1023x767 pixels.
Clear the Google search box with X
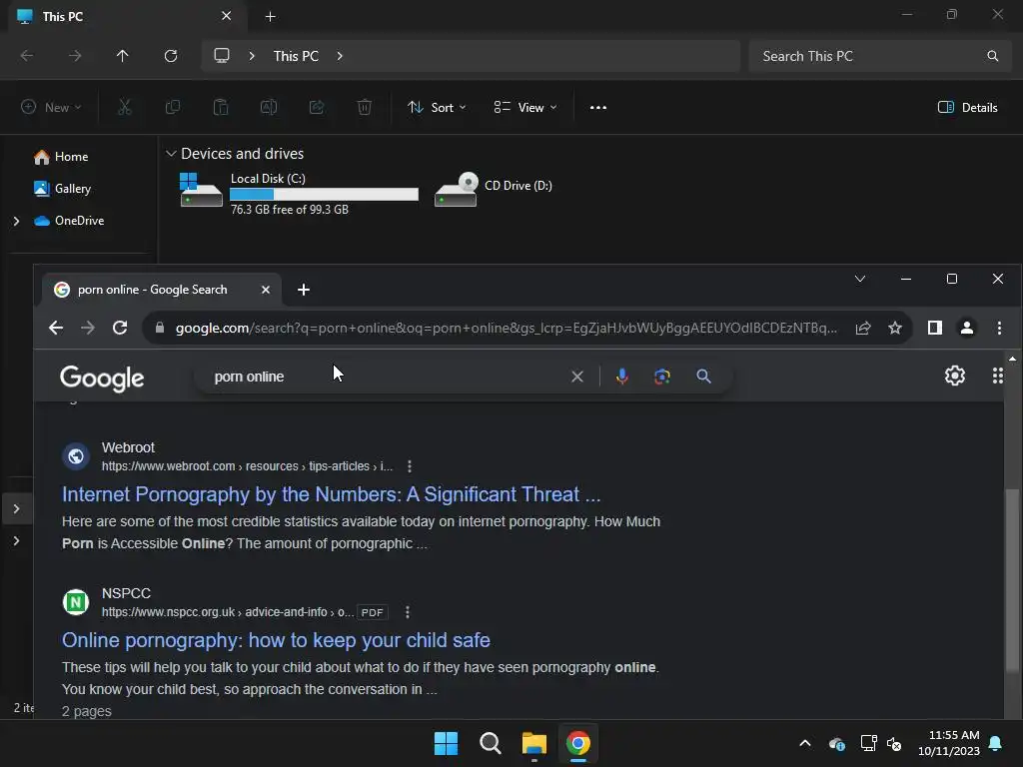point(576,377)
